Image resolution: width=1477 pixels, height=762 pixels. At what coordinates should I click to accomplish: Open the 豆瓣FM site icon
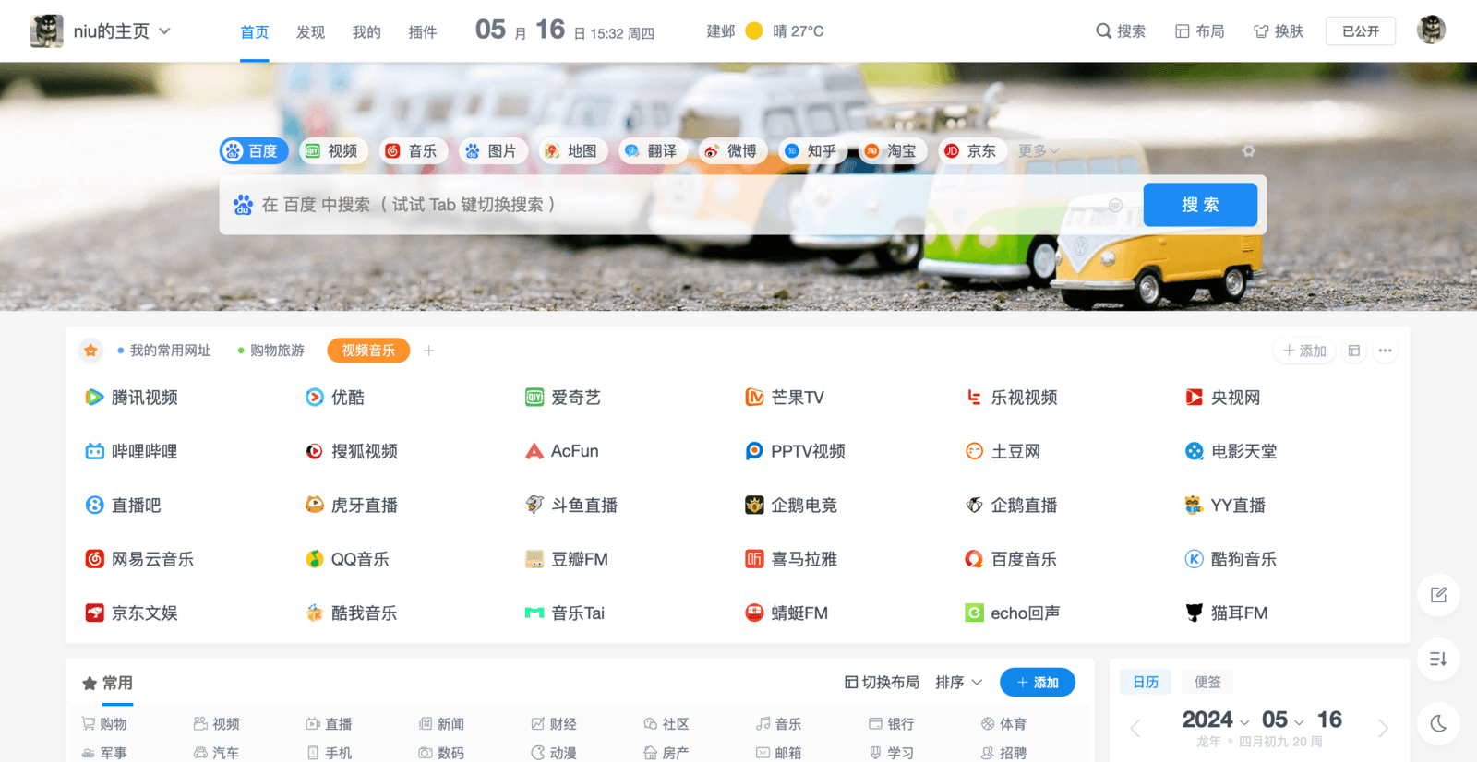tap(534, 559)
